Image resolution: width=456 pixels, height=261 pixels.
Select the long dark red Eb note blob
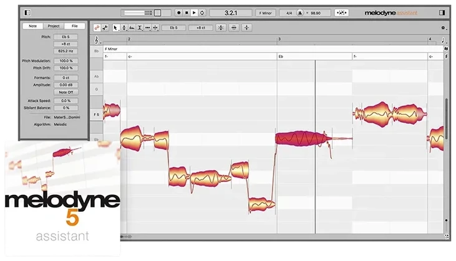(303, 138)
